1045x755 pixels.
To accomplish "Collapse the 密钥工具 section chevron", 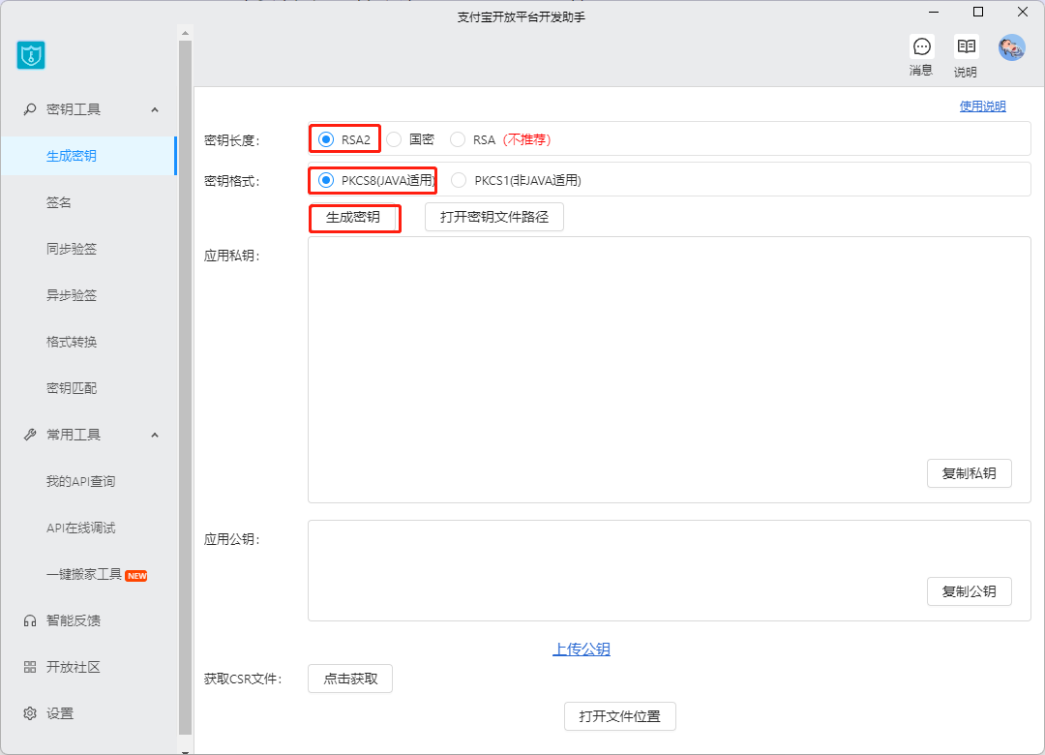I will 155,109.
